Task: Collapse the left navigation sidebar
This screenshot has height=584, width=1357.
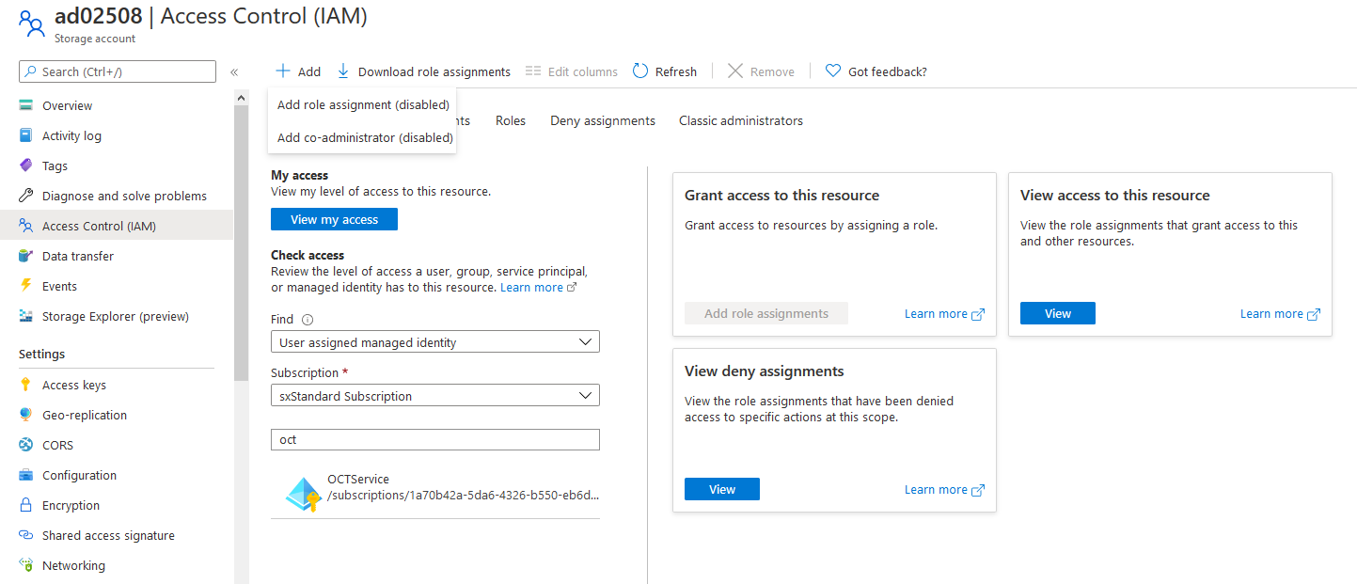Action: (x=233, y=71)
